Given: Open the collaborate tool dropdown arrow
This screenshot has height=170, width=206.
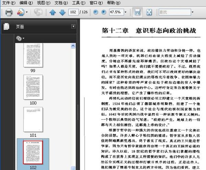Looking at the screenshot, I should (x=26, y=13).
